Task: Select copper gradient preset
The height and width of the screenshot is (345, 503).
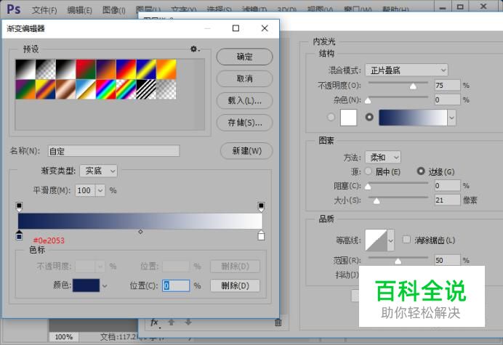Action: click(x=65, y=89)
